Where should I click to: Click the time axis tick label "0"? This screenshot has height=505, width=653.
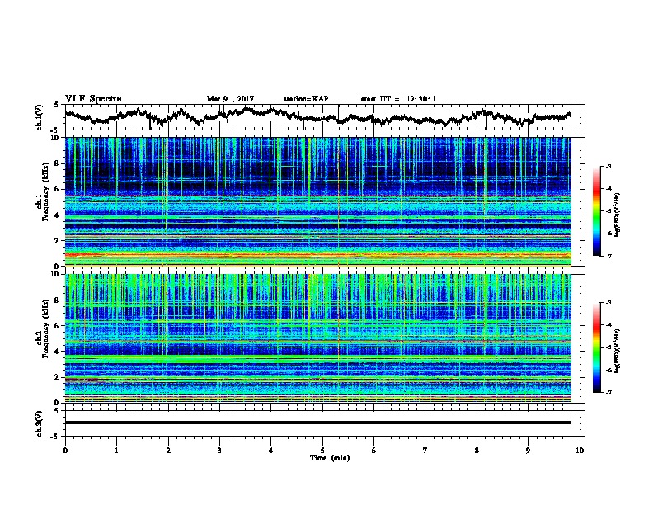[x=65, y=451]
